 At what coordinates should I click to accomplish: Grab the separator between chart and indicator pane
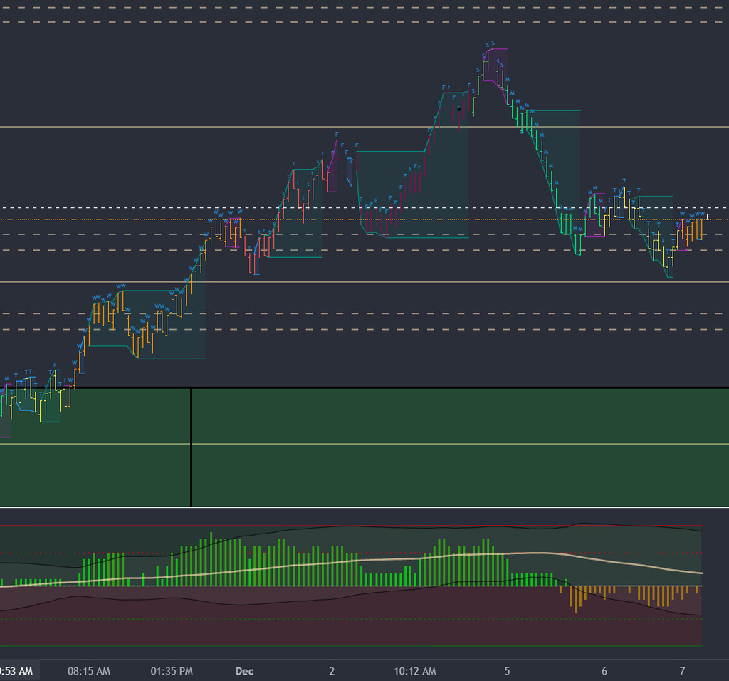coord(364,508)
